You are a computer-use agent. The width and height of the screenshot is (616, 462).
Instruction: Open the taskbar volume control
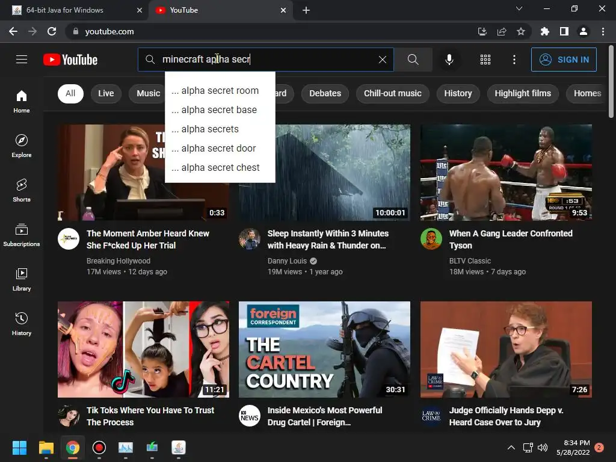point(543,448)
